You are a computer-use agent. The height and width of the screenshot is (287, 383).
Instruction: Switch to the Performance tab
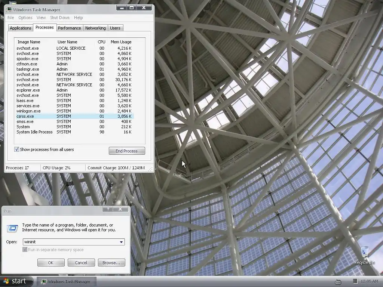[69, 28]
